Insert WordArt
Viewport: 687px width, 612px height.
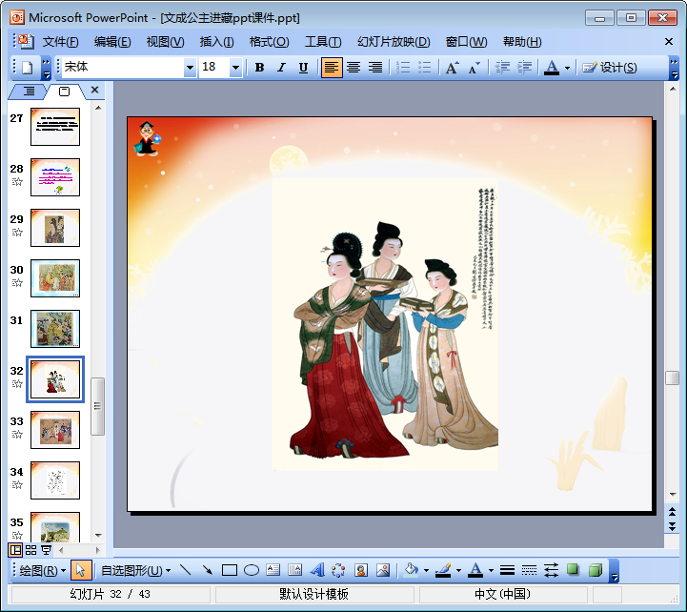[x=316, y=570]
